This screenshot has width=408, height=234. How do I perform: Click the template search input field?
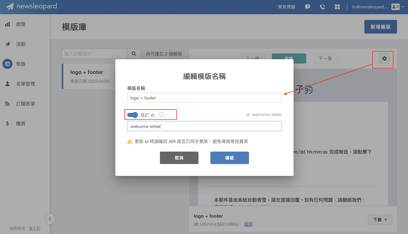(x=94, y=54)
